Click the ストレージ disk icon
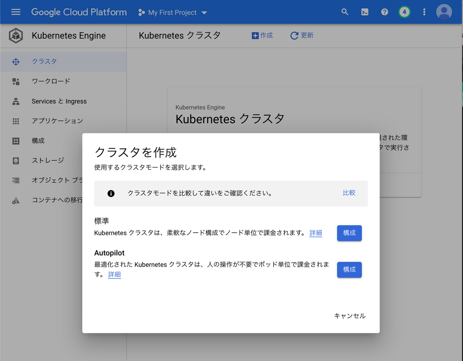 (x=16, y=161)
